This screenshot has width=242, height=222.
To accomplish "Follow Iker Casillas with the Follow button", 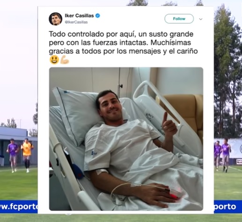I will (x=179, y=19).
